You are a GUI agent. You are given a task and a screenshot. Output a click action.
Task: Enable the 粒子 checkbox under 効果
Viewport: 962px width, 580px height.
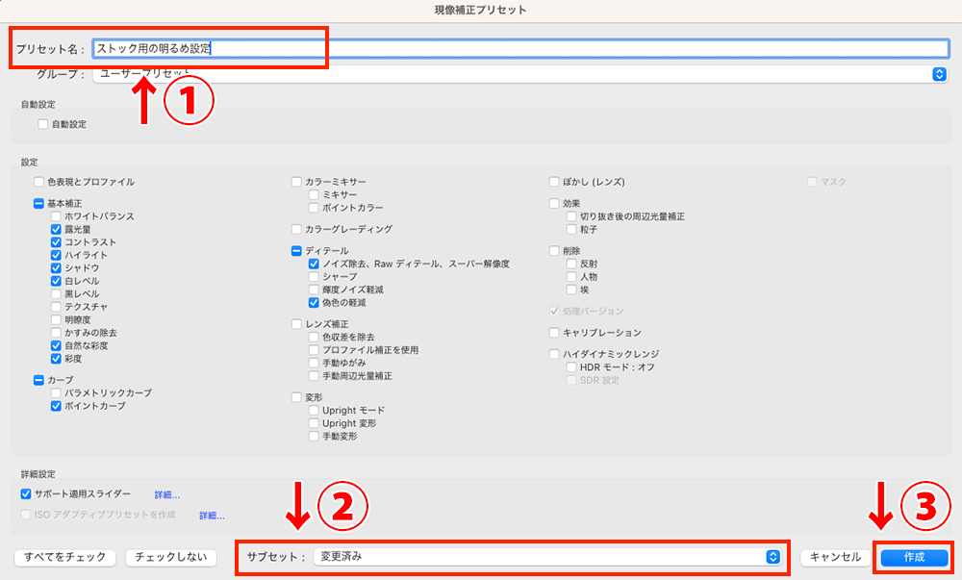[x=571, y=227]
